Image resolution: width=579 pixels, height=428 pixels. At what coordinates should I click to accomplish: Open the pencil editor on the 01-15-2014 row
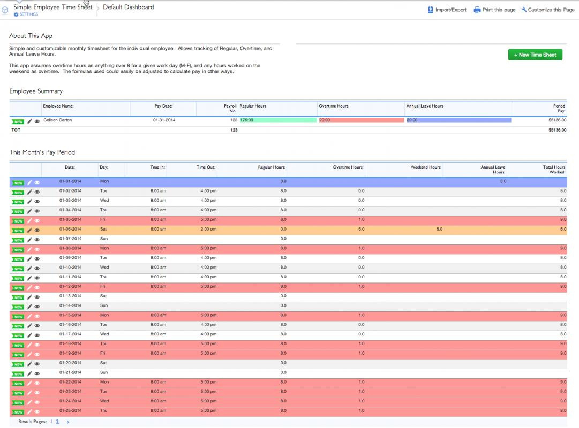click(29, 315)
